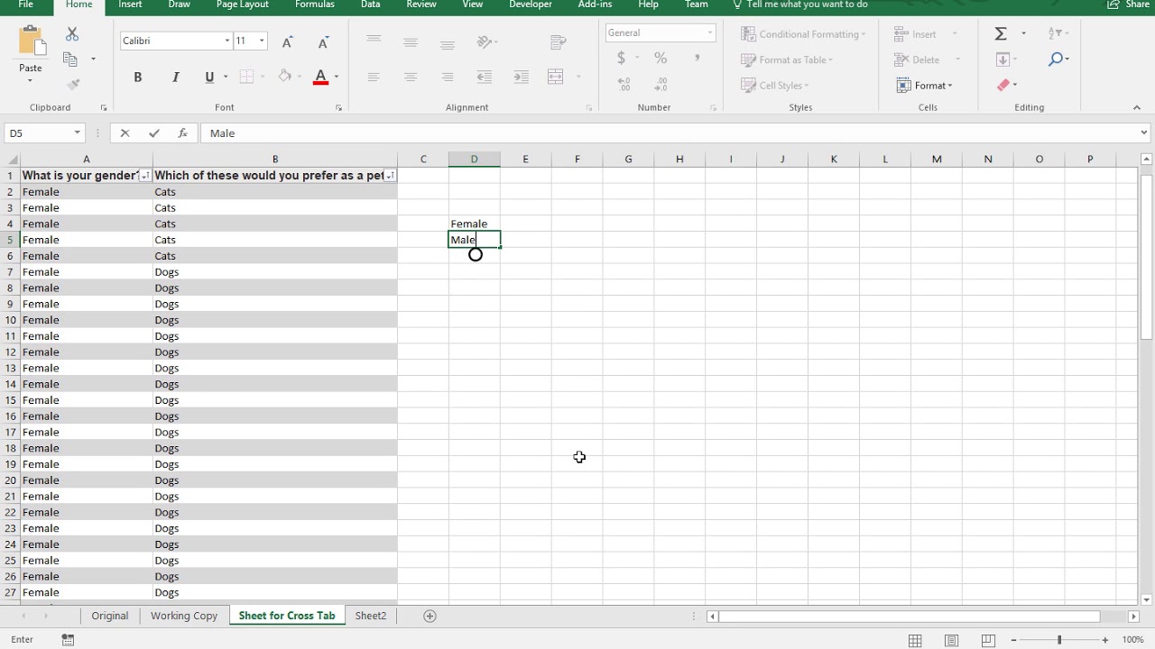The width and height of the screenshot is (1155, 649).
Task: Click the Comma Style icon
Action: point(697,58)
